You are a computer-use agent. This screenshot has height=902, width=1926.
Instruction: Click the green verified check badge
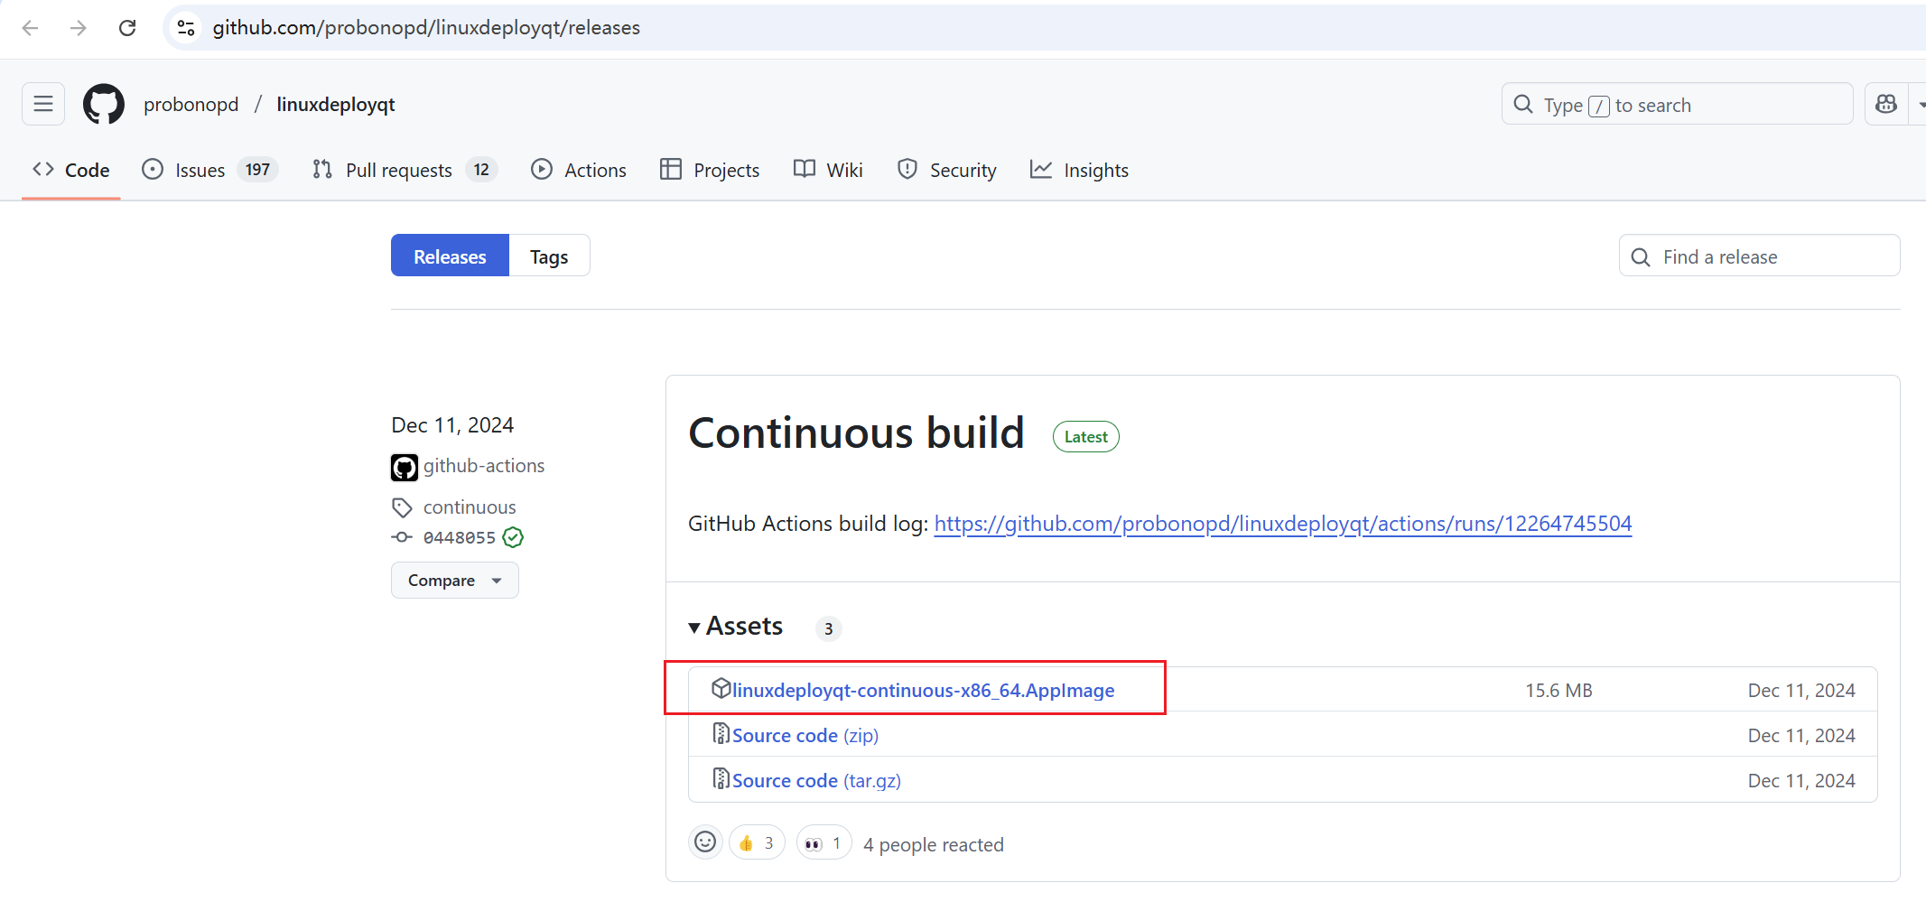tap(513, 537)
